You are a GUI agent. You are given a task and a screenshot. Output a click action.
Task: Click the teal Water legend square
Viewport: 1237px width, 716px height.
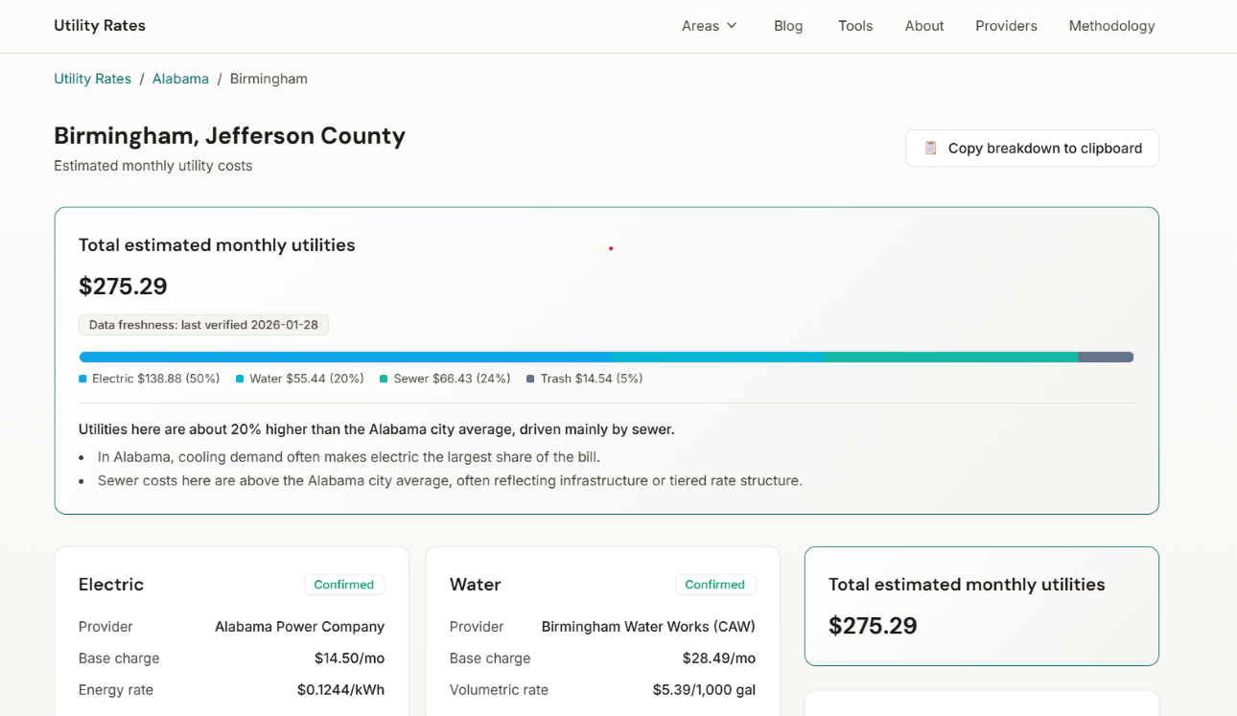(240, 378)
